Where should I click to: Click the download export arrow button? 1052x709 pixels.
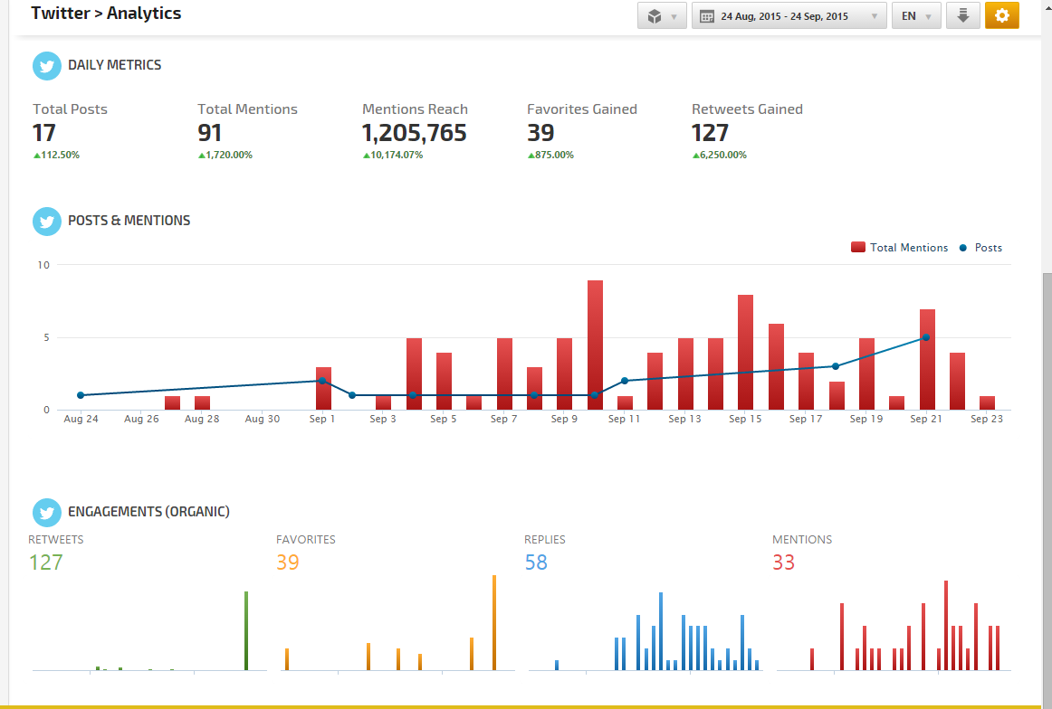[x=963, y=16]
